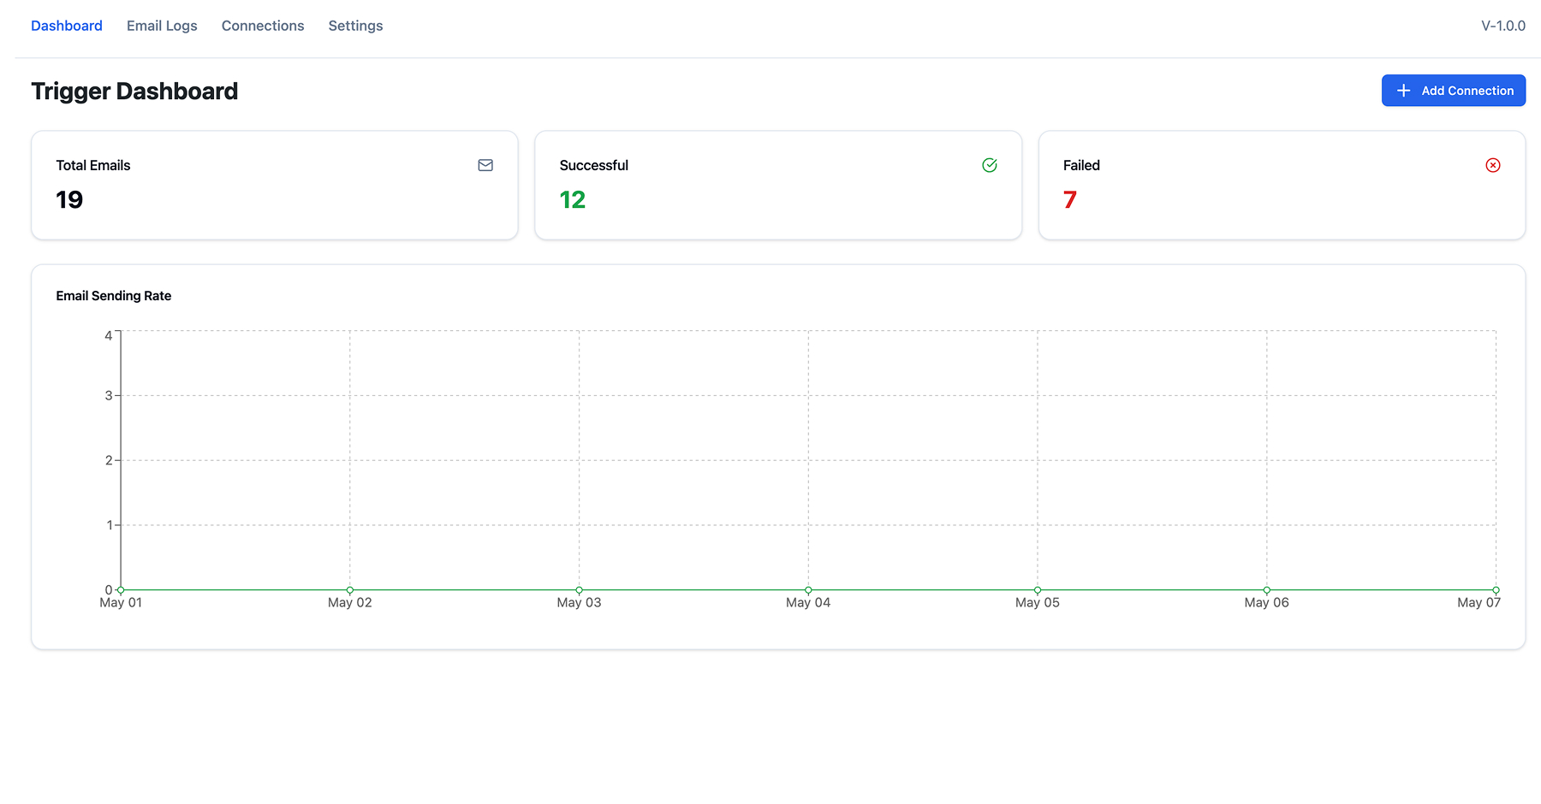Viewport: 1541px width, 804px height.
Task: Click the version label V-1.0.0
Action: tap(1503, 26)
